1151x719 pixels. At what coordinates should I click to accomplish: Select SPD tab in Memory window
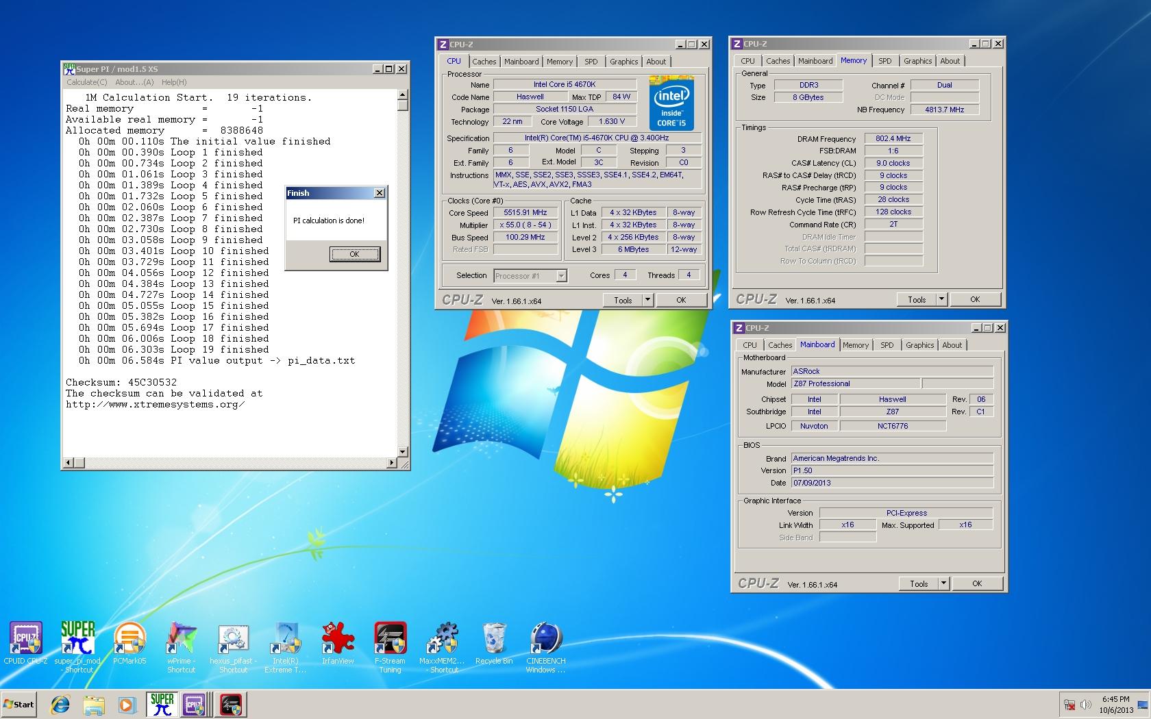click(885, 61)
